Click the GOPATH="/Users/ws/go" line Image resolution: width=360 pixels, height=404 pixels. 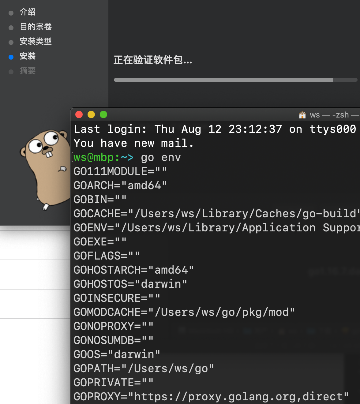tap(144, 368)
